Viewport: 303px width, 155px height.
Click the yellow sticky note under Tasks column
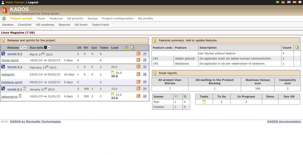[204, 102]
